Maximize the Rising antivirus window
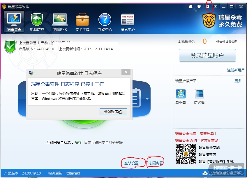The width and height of the screenshot is (247, 178). tap(232, 7)
